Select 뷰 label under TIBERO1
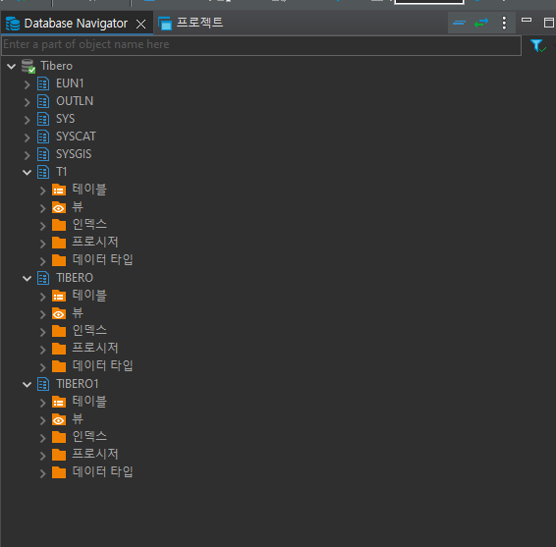 [78, 419]
